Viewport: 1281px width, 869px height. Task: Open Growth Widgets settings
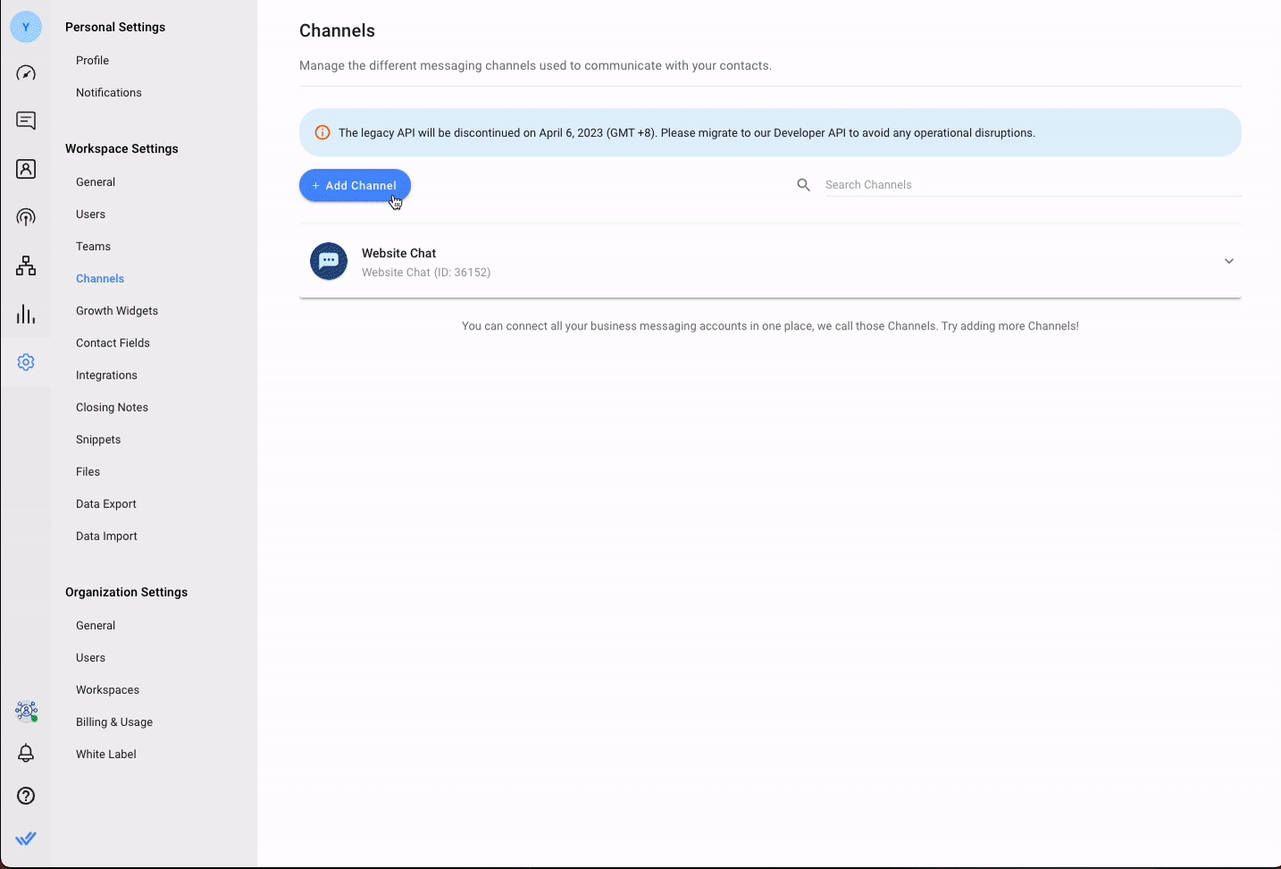coord(117,311)
